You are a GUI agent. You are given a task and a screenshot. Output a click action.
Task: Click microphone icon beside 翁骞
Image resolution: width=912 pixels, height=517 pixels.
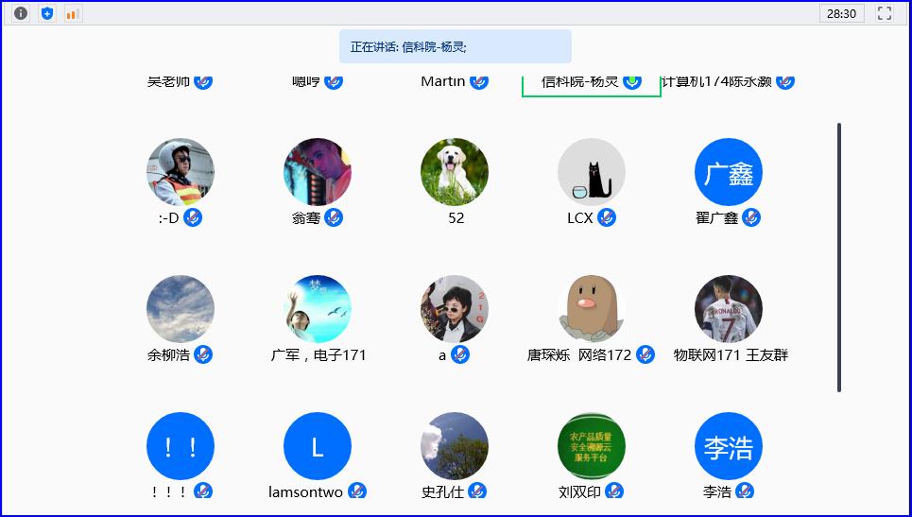tap(334, 218)
